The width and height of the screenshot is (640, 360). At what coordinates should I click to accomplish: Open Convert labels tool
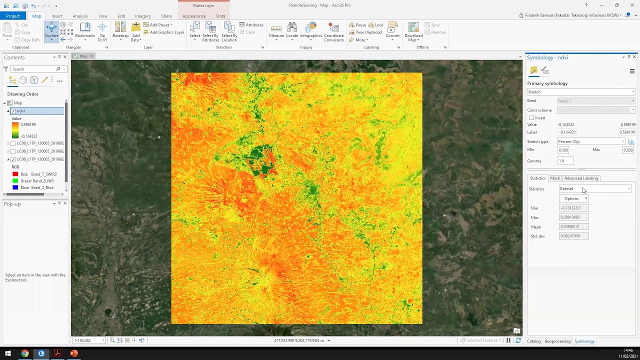tap(392, 31)
